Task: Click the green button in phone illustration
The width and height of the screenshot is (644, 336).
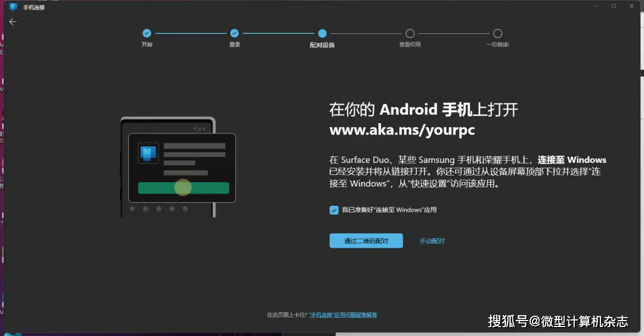Action: tap(184, 188)
